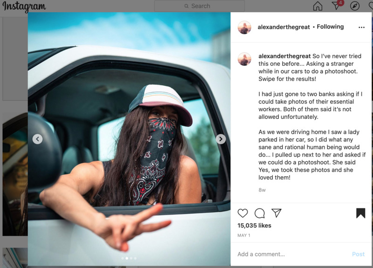Open the 8w timestamp under the caption
Image resolution: width=373 pixels, height=268 pixels.
tap(262, 190)
